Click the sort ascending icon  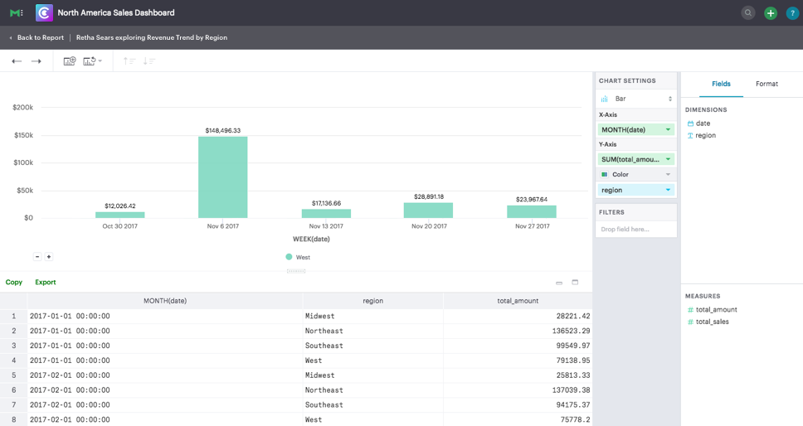pos(129,61)
